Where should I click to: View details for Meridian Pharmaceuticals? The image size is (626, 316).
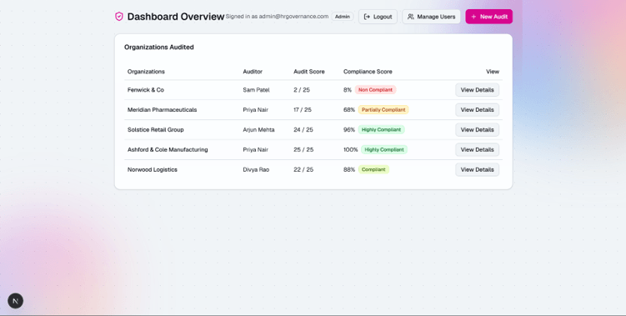[477, 110]
